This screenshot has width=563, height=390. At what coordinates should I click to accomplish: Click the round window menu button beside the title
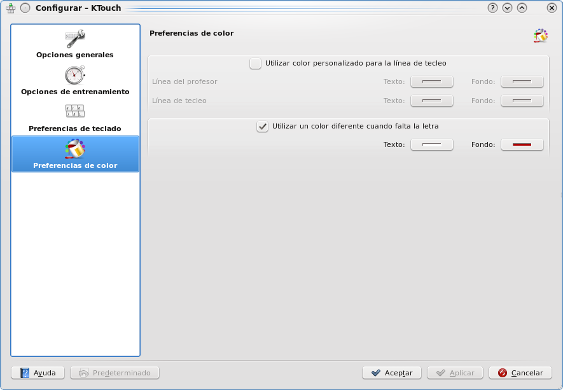click(25, 8)
